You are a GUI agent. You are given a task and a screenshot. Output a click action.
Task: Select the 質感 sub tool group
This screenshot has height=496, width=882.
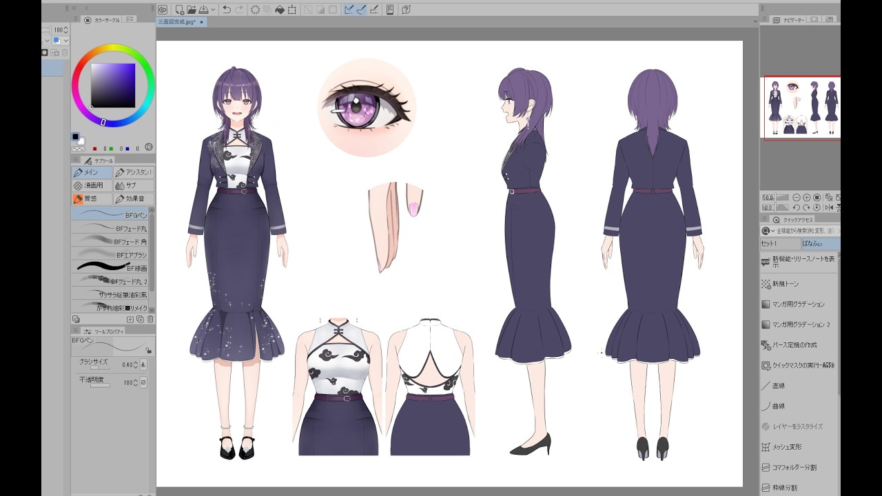(92, 198)
